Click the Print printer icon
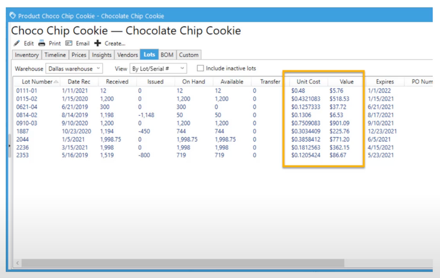This screenshot has width=440, height=278. tap(42, 43)
